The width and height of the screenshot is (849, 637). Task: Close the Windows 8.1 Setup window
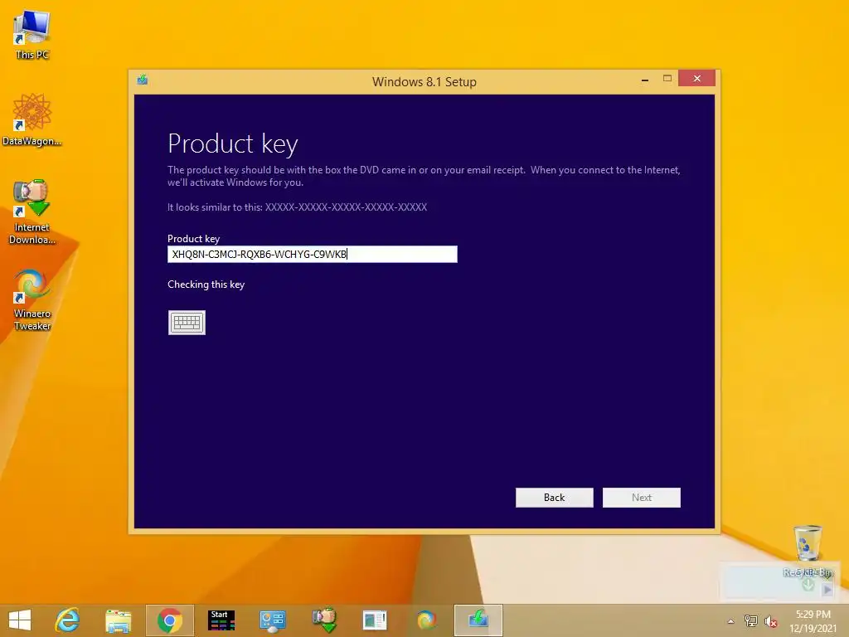pos(696,79)
